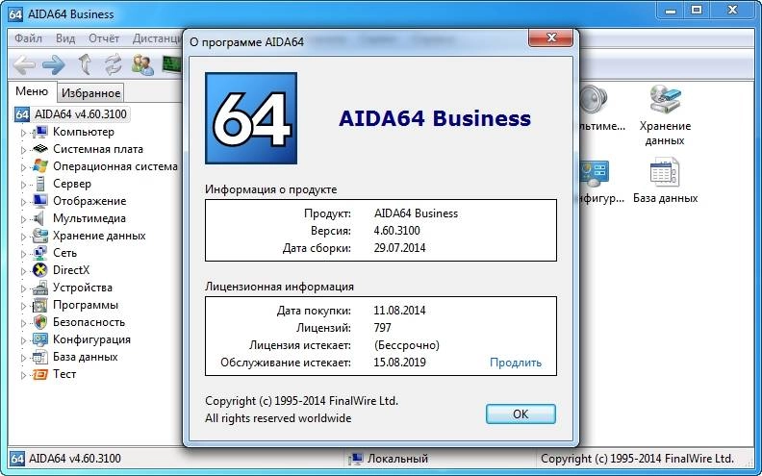
Task: Click the Forward arrow in the toolbar
Action: pos(54,64)
